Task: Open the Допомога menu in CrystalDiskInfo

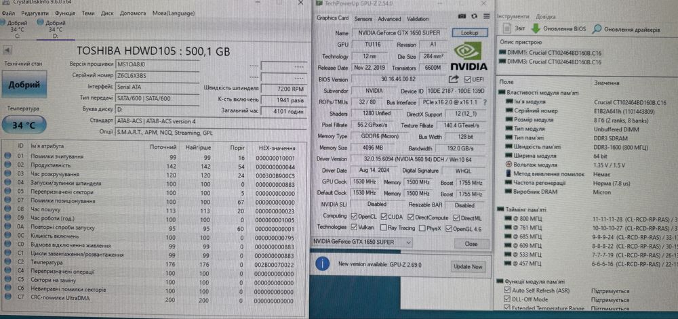Action: (133, 13)
